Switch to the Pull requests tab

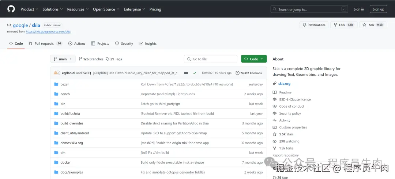(x=45, y=44)
